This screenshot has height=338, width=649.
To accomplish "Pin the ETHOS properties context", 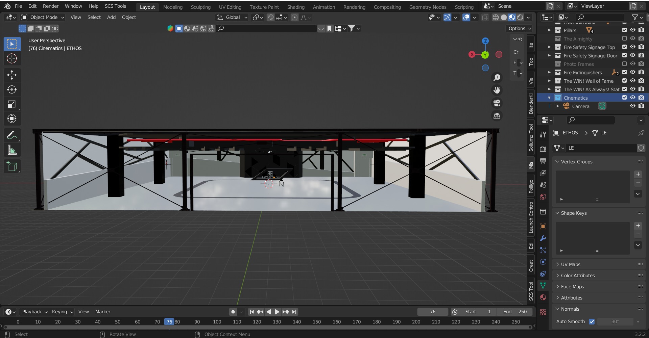I will 641,133.
